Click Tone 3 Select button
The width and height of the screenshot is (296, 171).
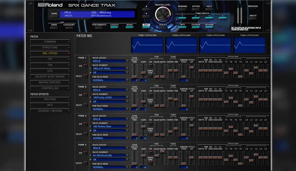coord(86,134)
